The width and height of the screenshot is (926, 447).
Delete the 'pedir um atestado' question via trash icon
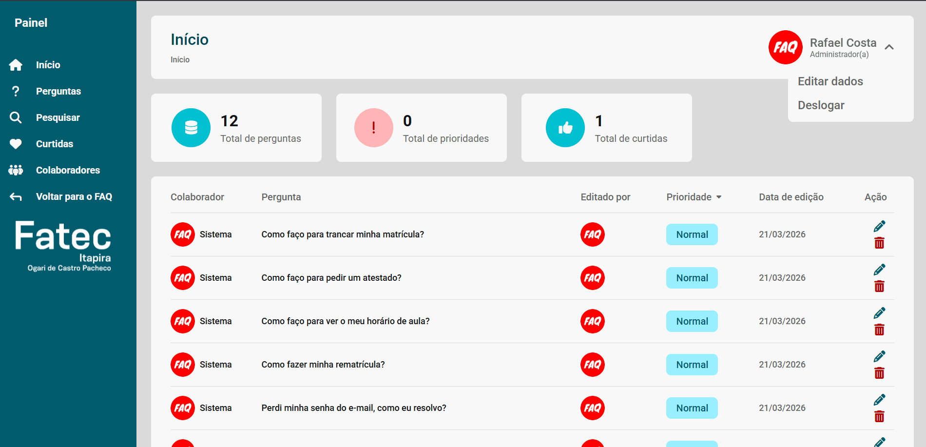(879, 287)
